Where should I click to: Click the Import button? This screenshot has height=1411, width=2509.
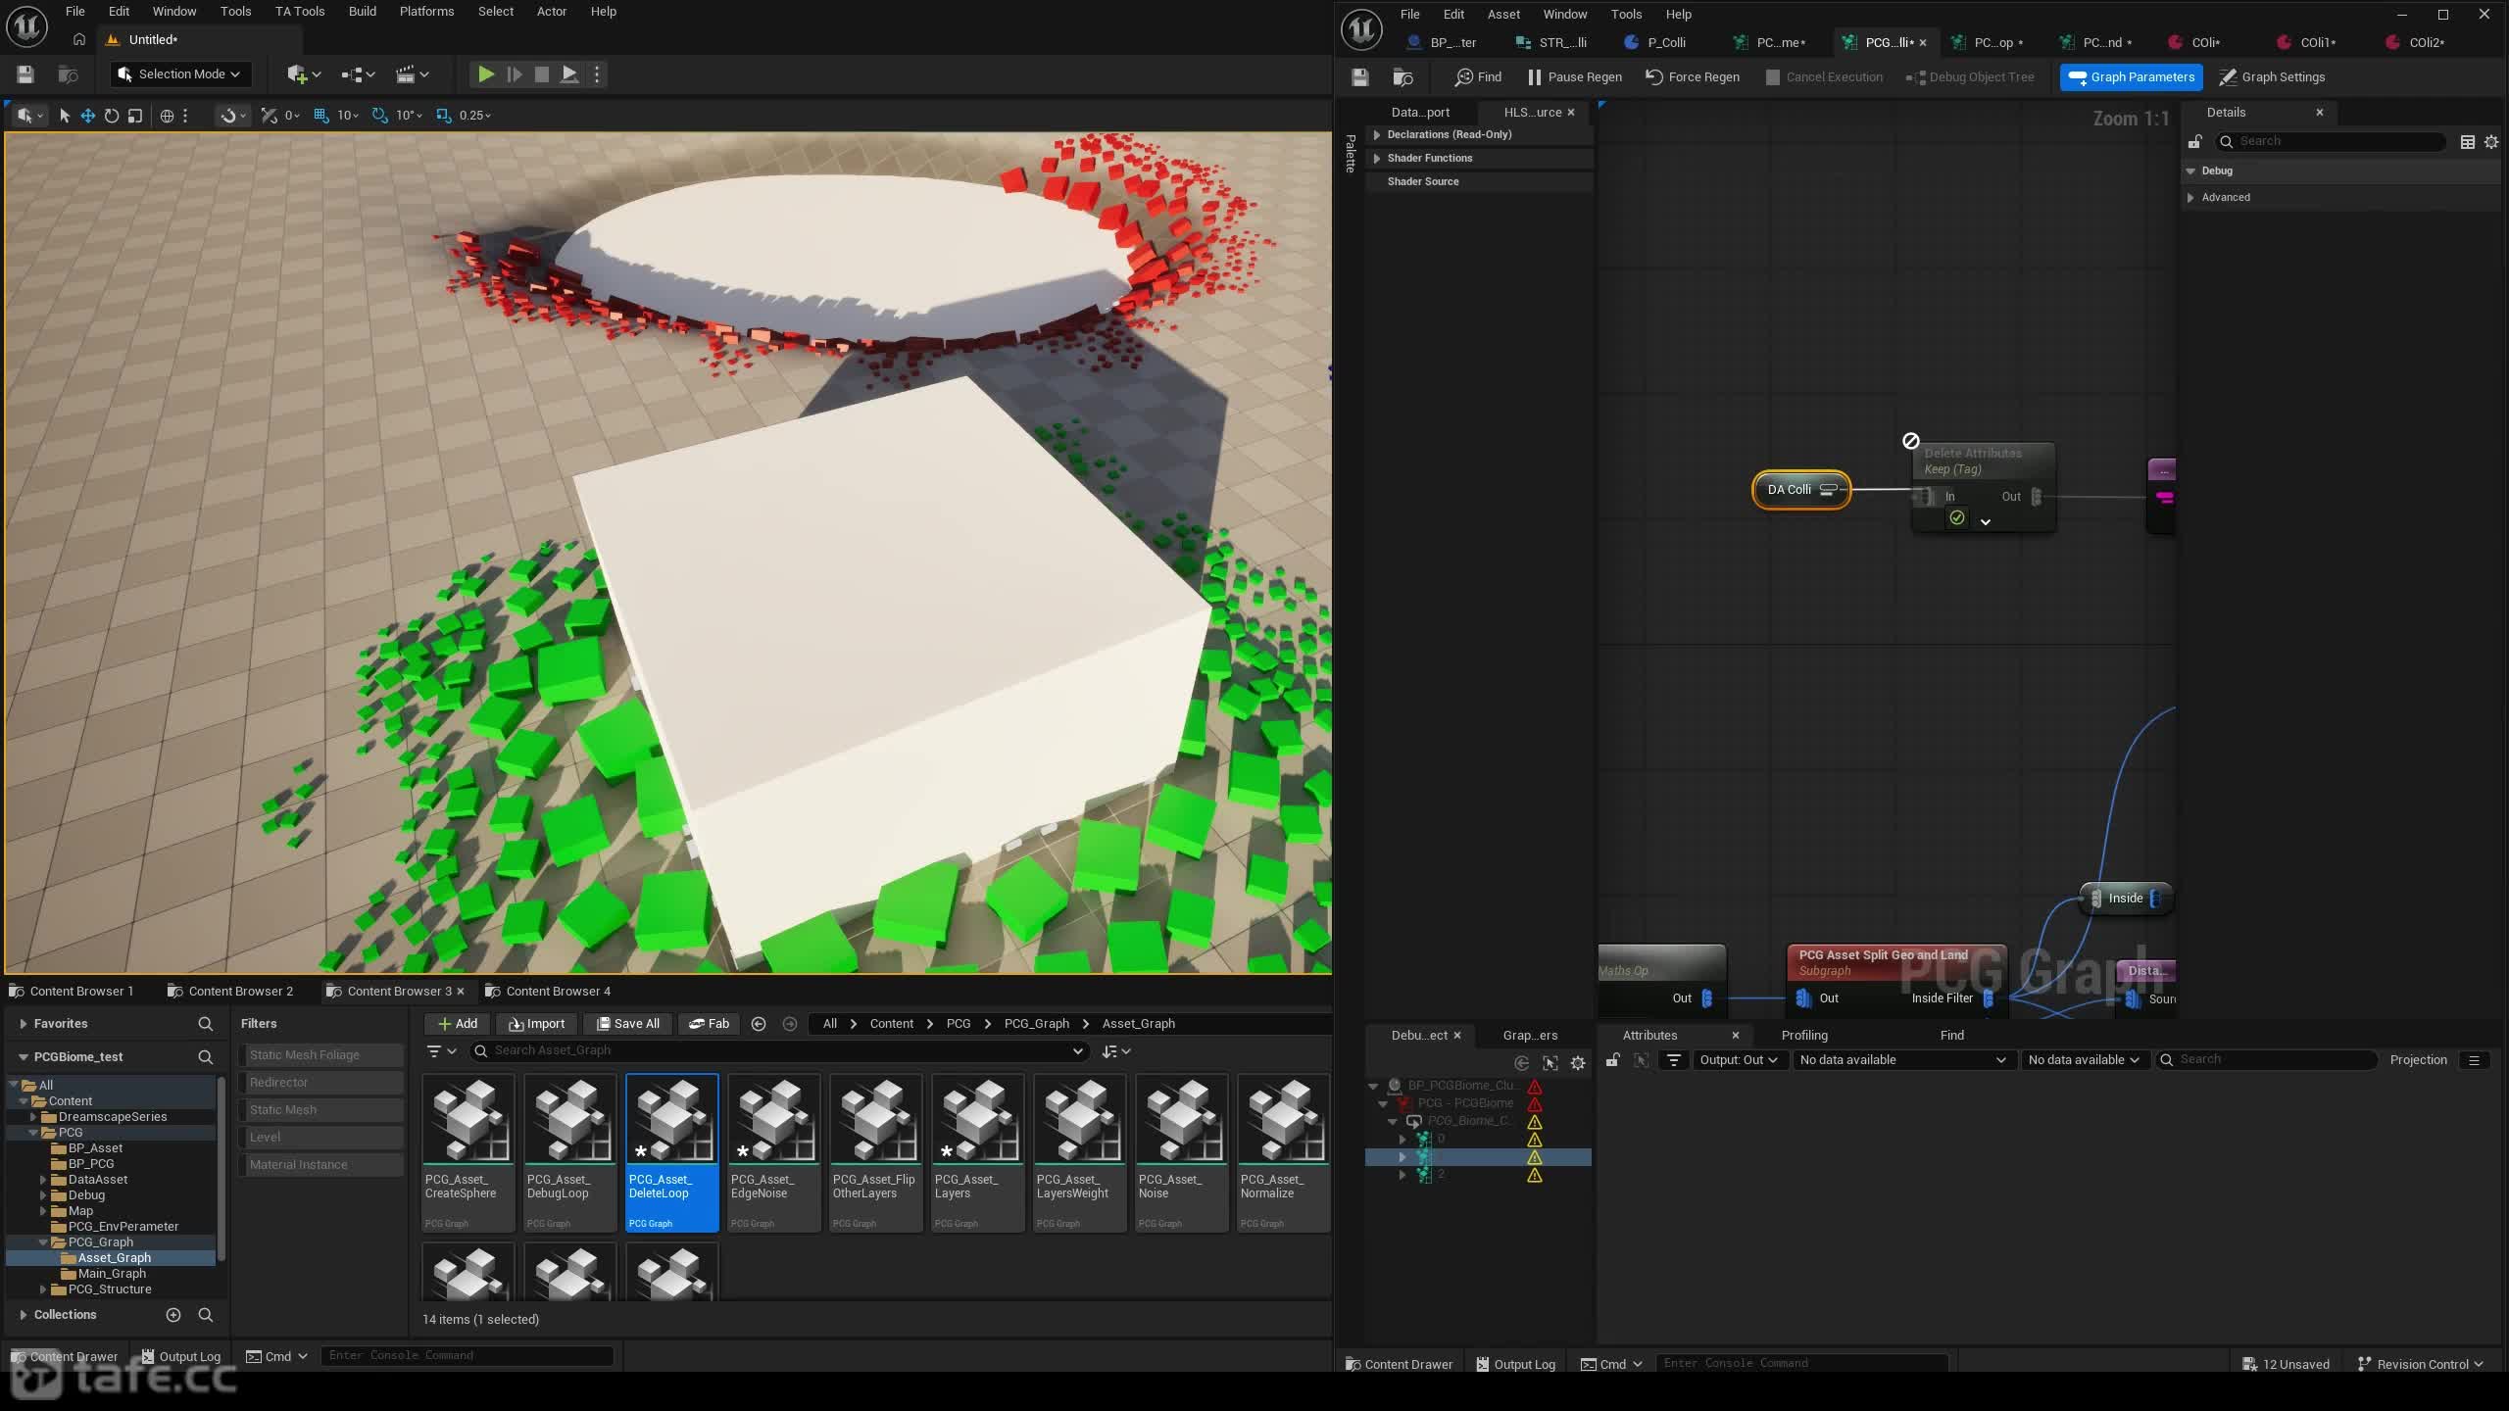[536, 1024]
